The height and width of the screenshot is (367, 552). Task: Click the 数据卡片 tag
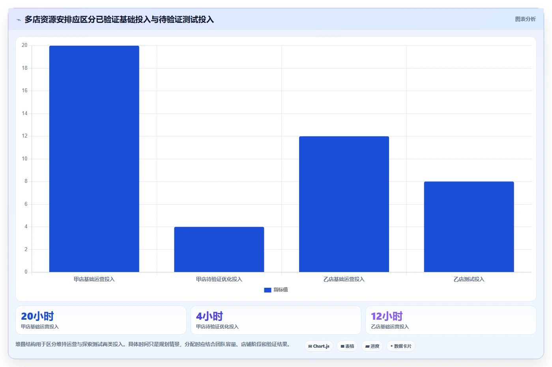[401, 346]
